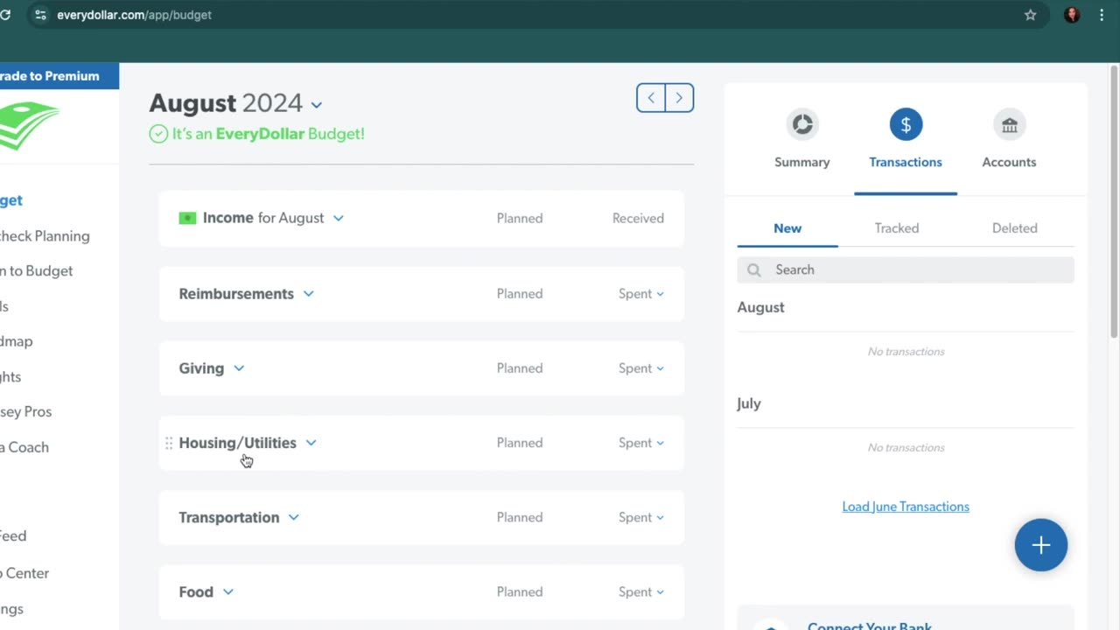This screenshot has height=630, width=1120.
Task: Click the browser address bar URL
Action: click(134, 15)
